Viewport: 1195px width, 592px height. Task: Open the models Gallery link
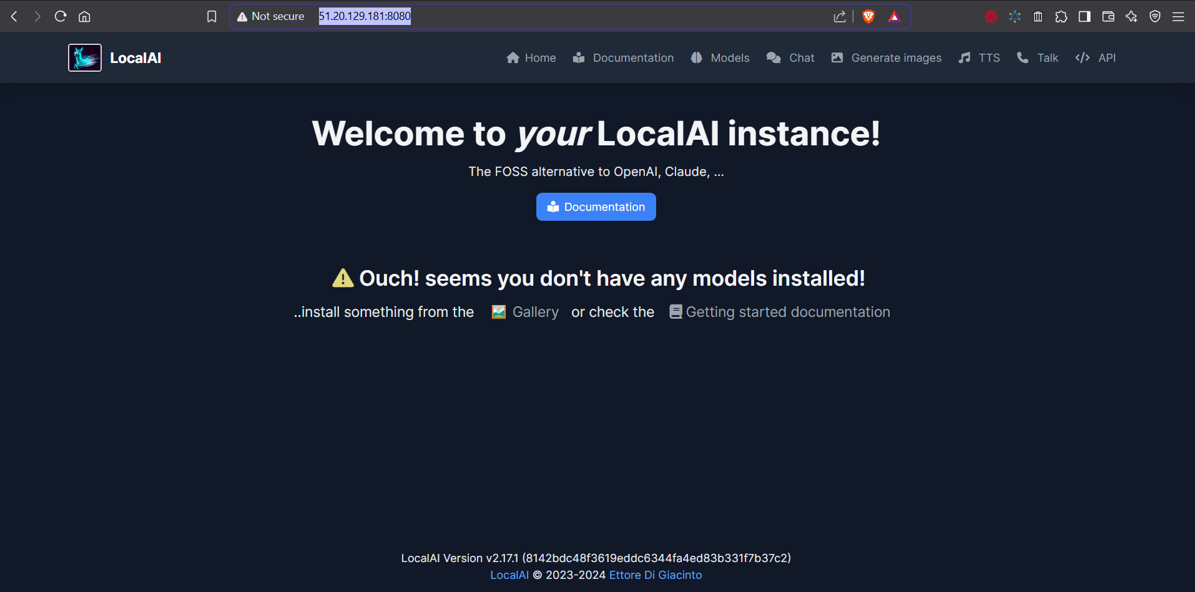pyautogui.click(x=525, y=312)
